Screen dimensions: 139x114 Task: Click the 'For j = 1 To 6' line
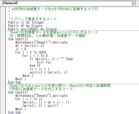click(x=35, y=56)
